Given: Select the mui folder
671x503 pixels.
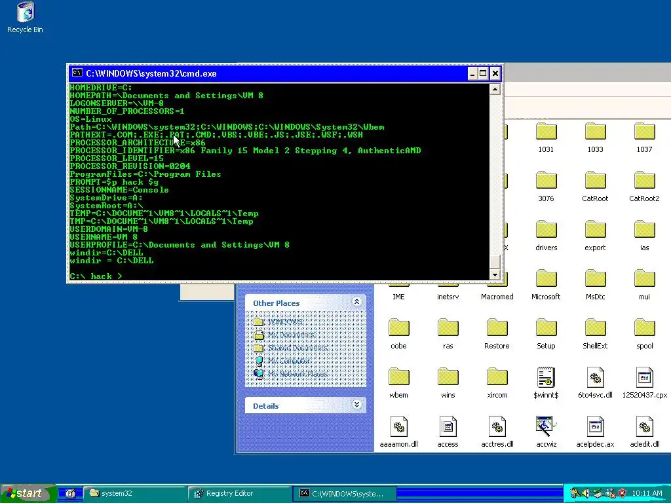Looking at the screenshot, I should [x=645, y=284].
